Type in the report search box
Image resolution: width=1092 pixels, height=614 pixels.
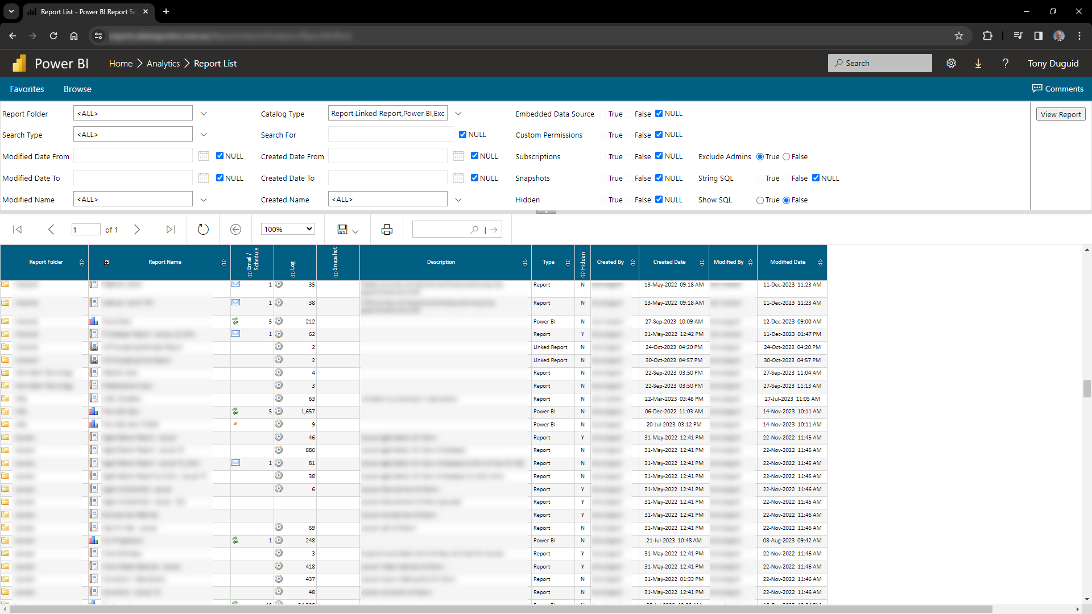[x=449, y=229]
